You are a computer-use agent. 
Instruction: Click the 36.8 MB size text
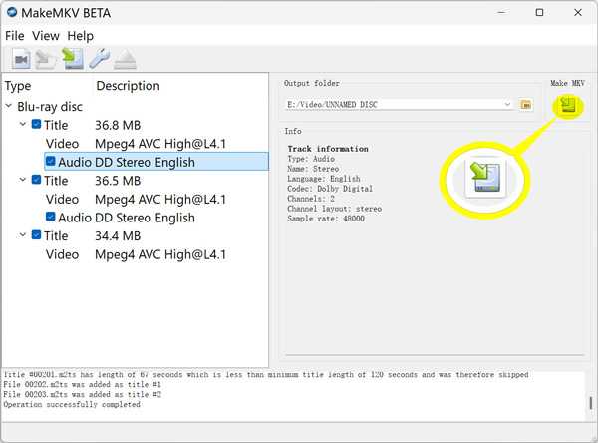(118, 125)
